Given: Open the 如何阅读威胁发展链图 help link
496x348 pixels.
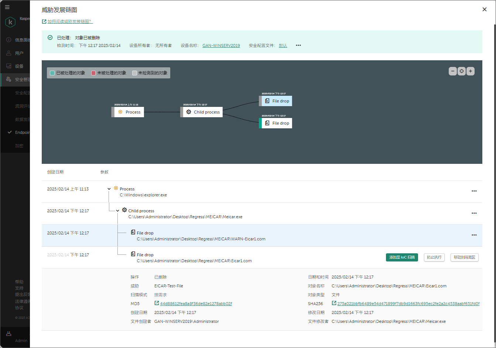Looking at the screenshot, I should pyautogui.click(x=69, y=21).
